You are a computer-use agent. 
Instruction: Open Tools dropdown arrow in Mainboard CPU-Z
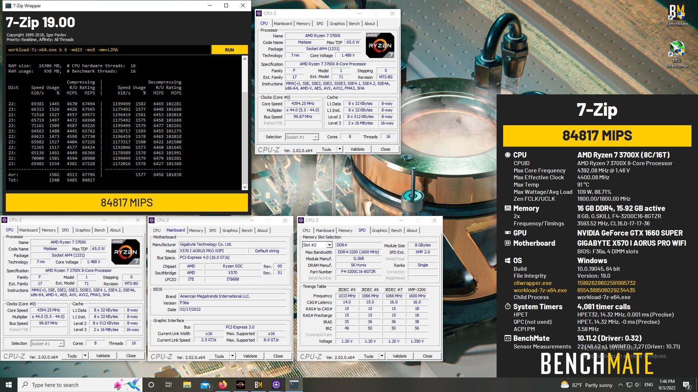pos(232,356)
